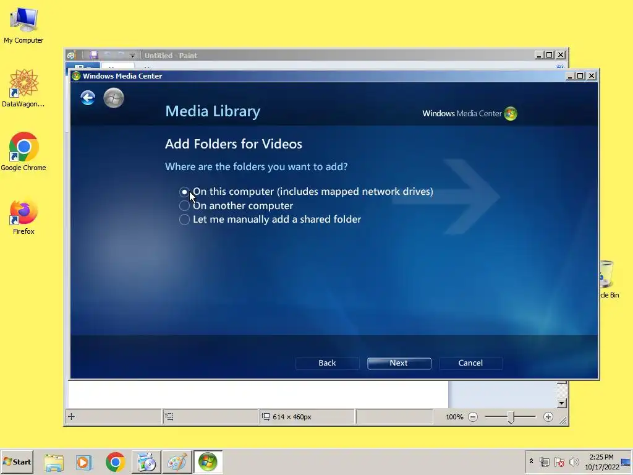
Task: Click the Paint zoom slider handle
Action: point(511,417)
